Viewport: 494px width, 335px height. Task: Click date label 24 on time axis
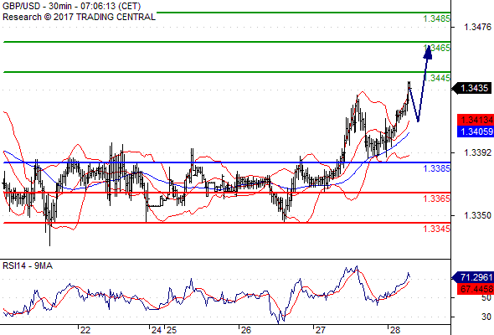157,330
